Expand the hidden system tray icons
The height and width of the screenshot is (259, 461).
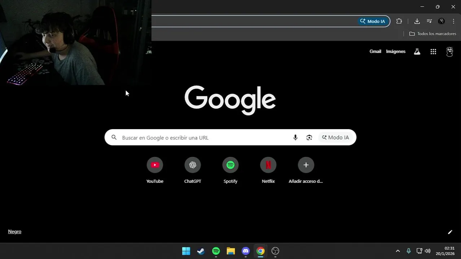398,251
